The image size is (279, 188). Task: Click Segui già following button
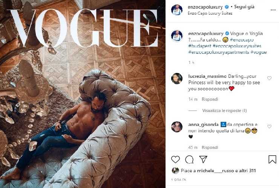click(244, 7)
